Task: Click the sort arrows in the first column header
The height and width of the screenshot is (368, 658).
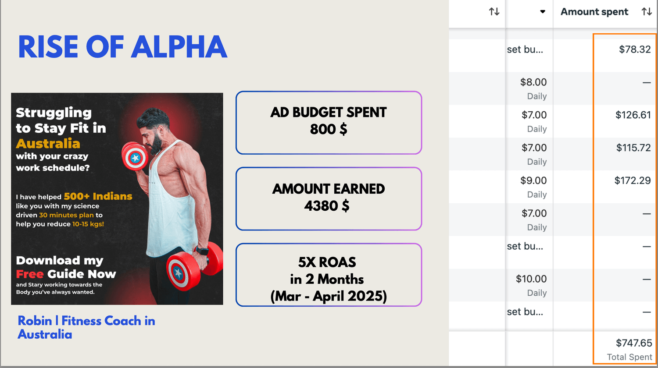Action: (x=494, y=12)
